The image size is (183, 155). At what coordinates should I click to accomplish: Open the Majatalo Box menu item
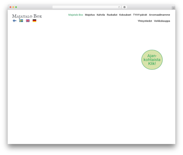76,15
